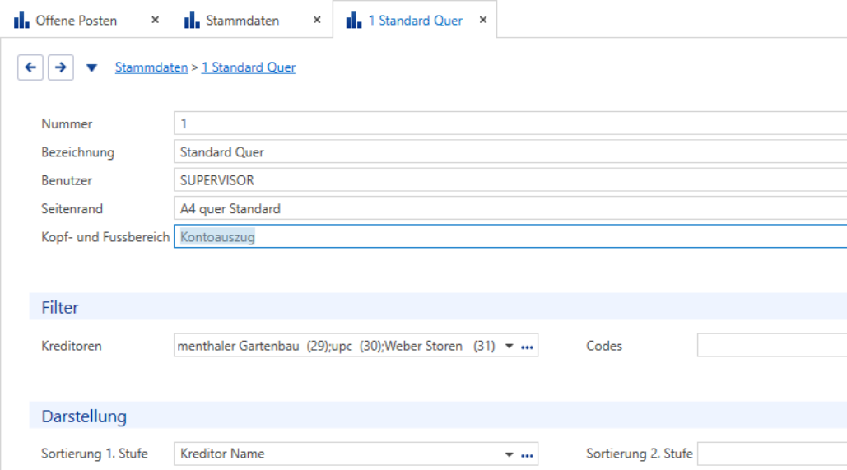Screen dimensions: 847x470
Task: Click the bar chart icon on 1 Standard Quer tab
Action: coord(354,20)
